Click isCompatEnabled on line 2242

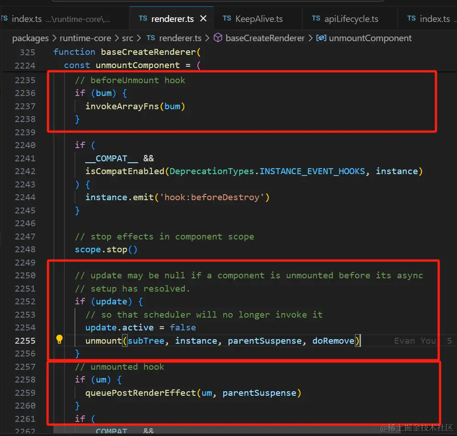125,171
